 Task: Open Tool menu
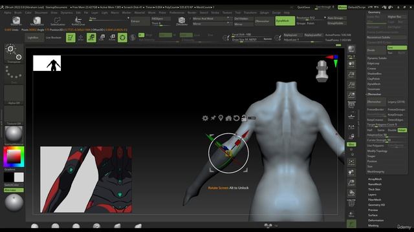pyautogui.click(x=238, y=13)
